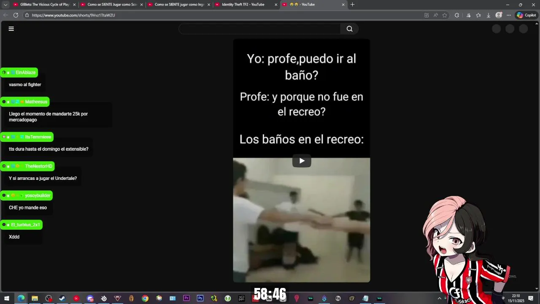Click the Undertale chat message
Image resolution: width=540 pixels, height=304 pixels.
(43, 179)
